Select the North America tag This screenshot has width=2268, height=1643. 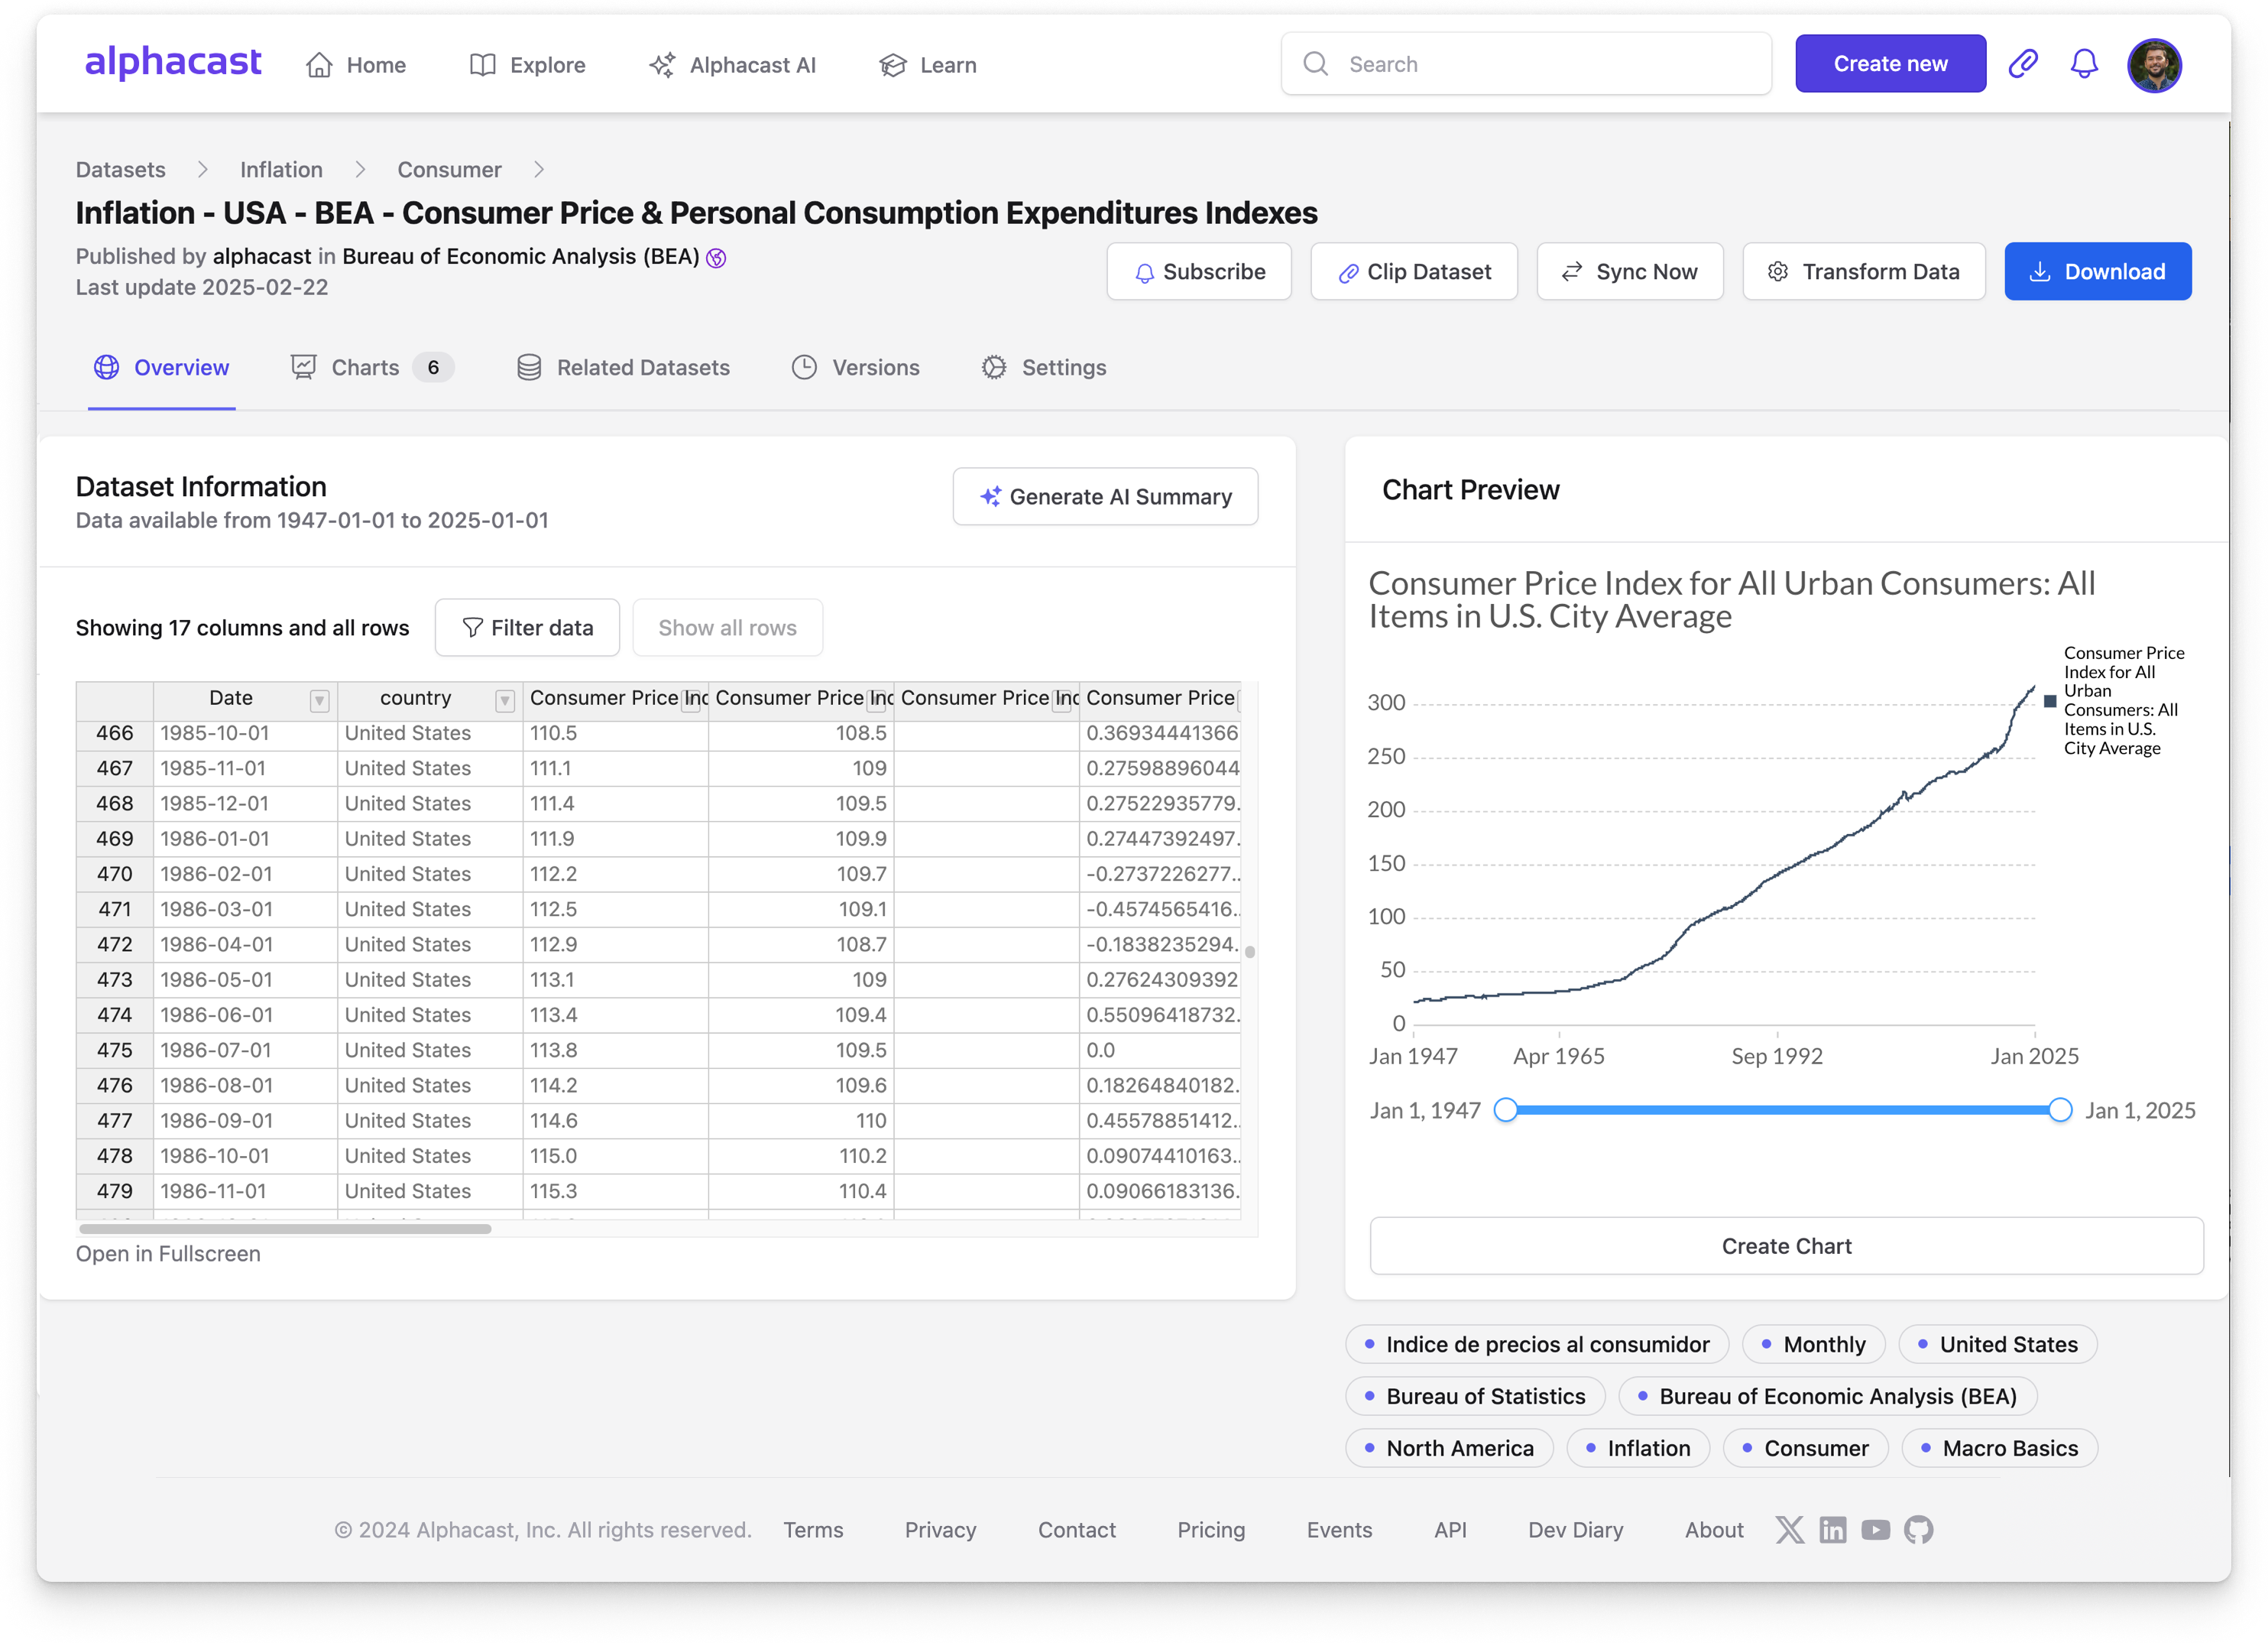(x=1449, y=1448)
